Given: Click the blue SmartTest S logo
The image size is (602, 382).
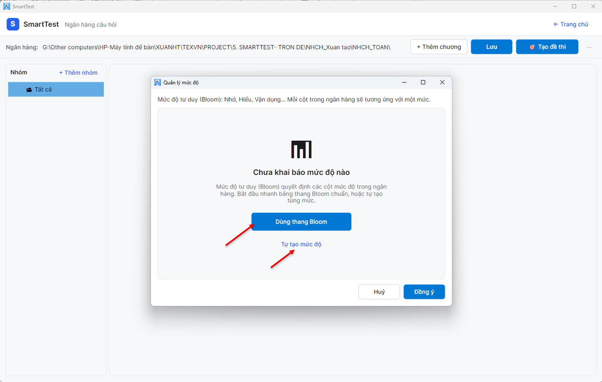Looking at the screenshot, I should [x=13, y=24].
